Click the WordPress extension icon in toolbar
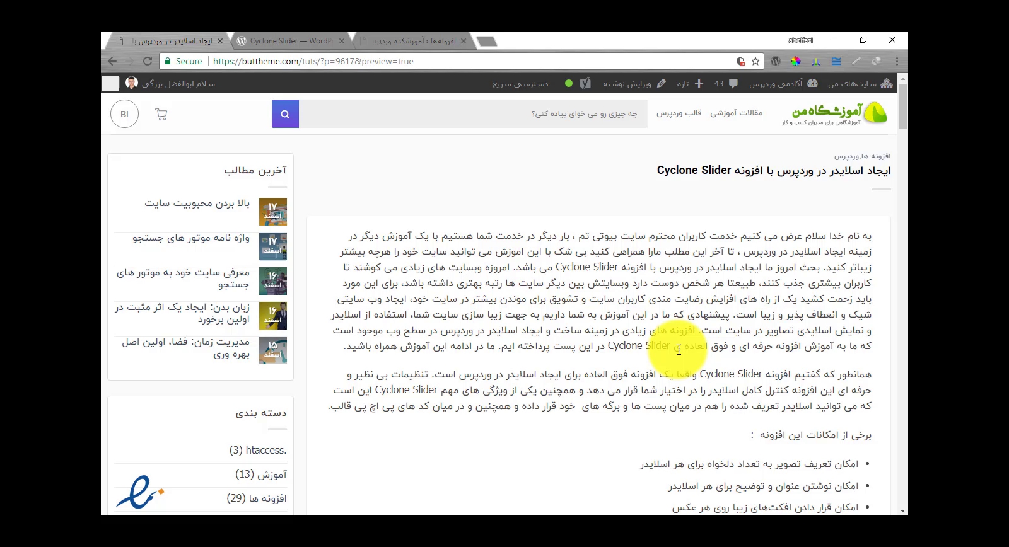 click(x=776, y=61)
